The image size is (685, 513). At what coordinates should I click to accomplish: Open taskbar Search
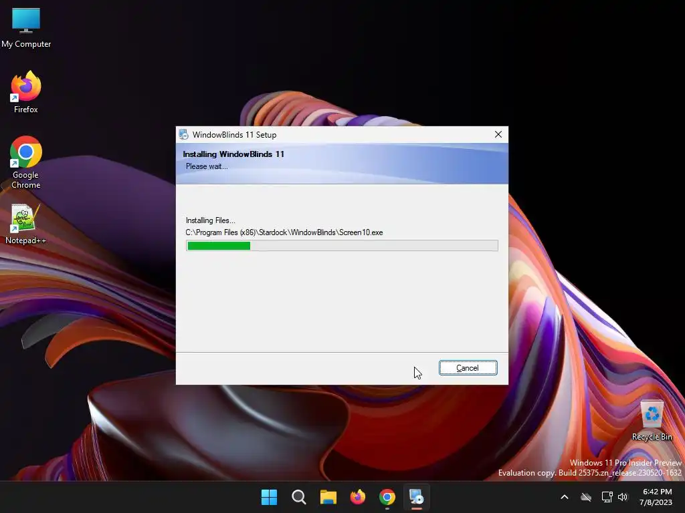click(x=299, y=497)
